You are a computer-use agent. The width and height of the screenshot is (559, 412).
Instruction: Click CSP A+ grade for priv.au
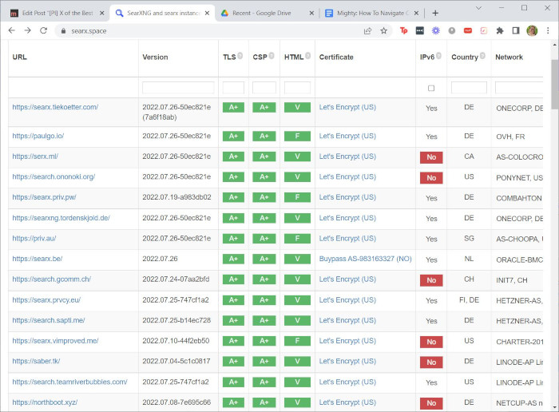click(264, 239)
